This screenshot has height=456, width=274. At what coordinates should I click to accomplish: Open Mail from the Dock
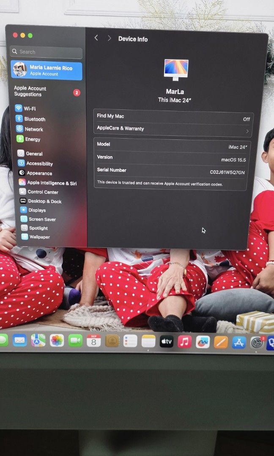tap(19, 340)
